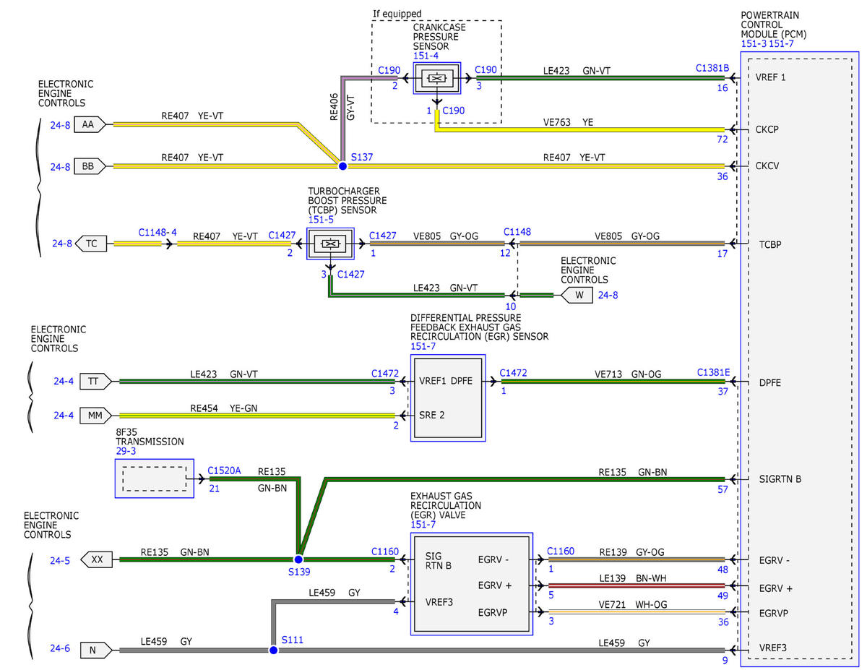The image size is (867, 670).
Task: Click the S137 splice label
Action: tap(362, 157)
